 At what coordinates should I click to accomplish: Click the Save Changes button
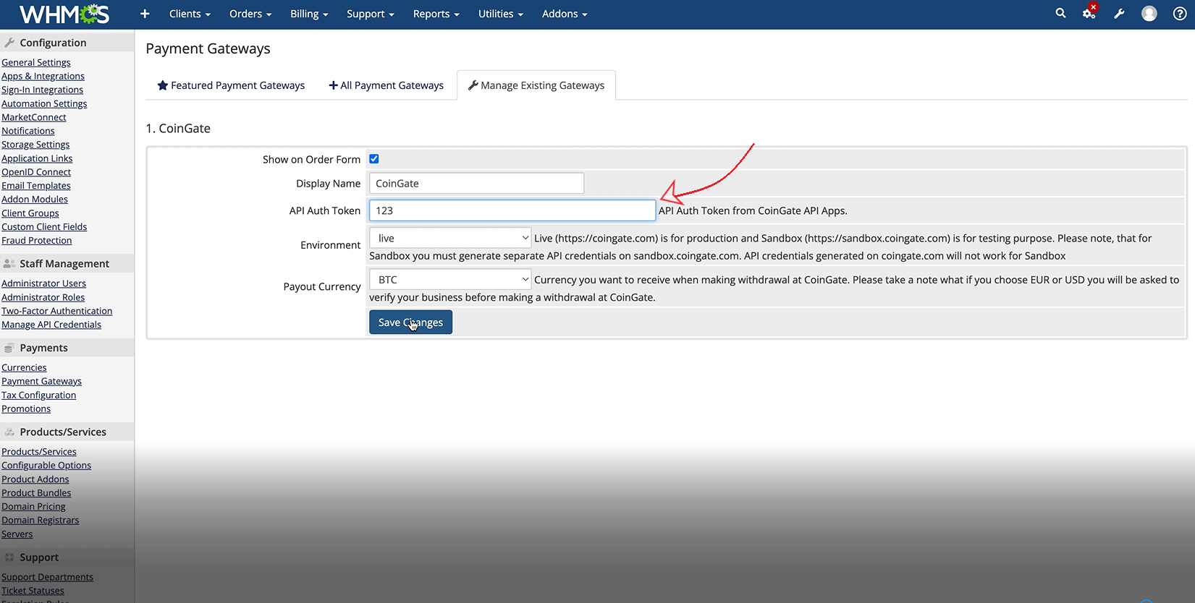(x=410, y=322)
